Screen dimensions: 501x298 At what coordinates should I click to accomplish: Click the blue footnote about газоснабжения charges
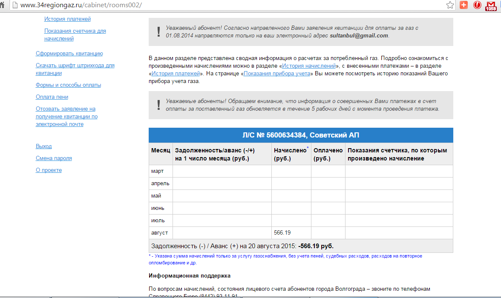[285, 259]
